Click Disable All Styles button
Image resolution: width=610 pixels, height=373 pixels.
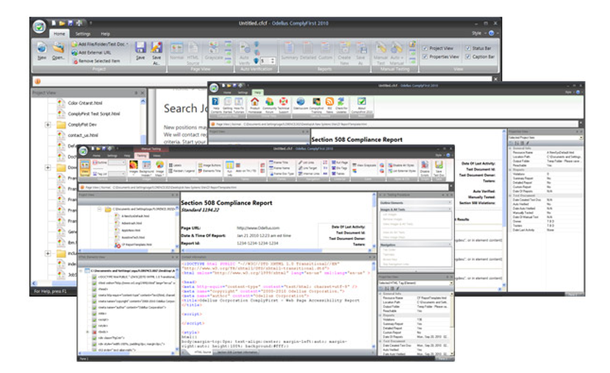click(401, 165)
